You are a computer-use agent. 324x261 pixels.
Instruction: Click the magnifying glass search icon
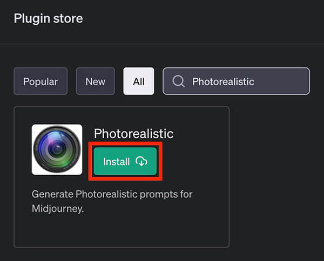click(178, 81)
